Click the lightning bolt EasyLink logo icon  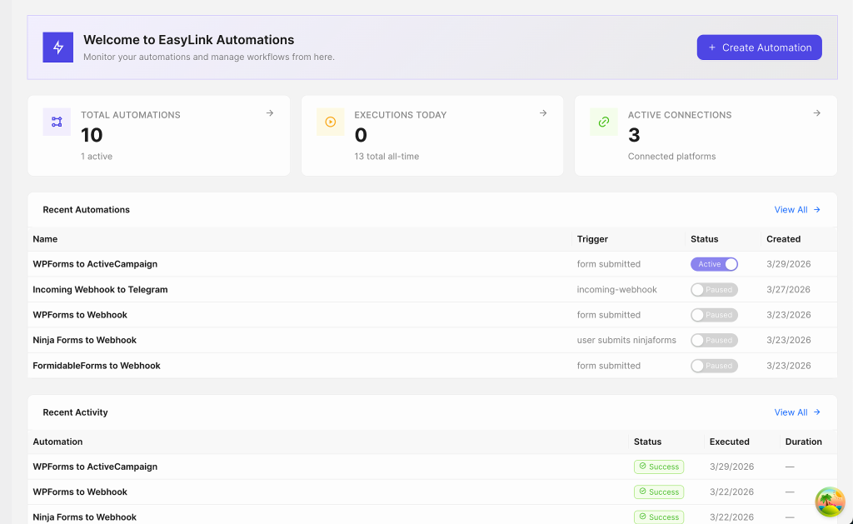click(58, 47)
